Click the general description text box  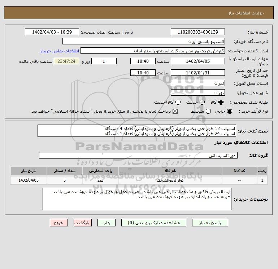pos(137,131)
